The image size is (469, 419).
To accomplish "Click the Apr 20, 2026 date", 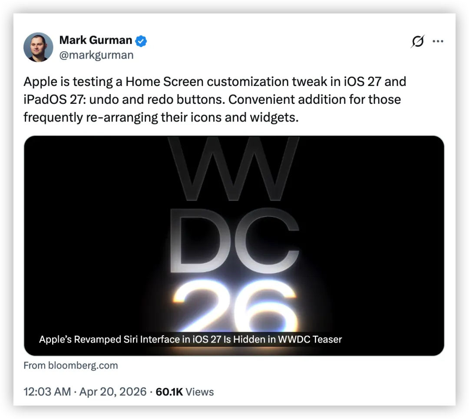I will click(x=112, y=392).
